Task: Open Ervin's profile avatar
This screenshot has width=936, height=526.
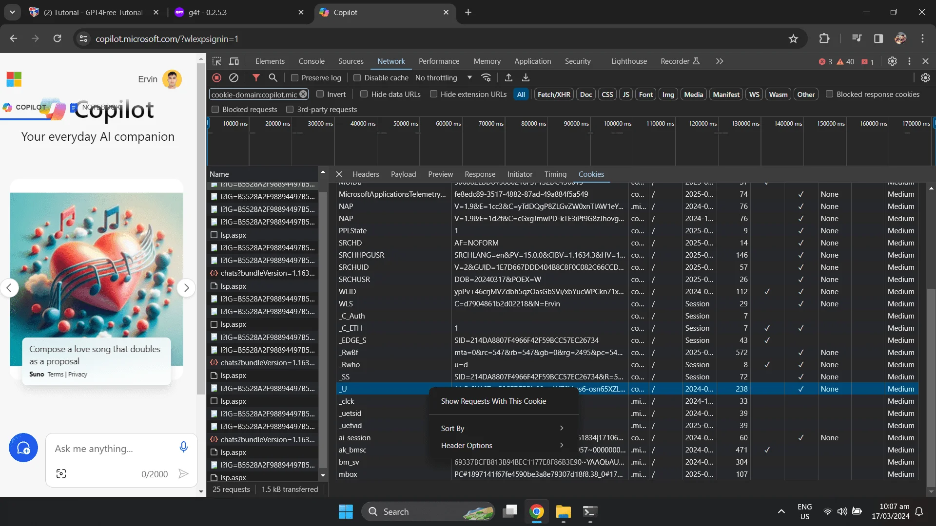Action: (x=172, y=79)
